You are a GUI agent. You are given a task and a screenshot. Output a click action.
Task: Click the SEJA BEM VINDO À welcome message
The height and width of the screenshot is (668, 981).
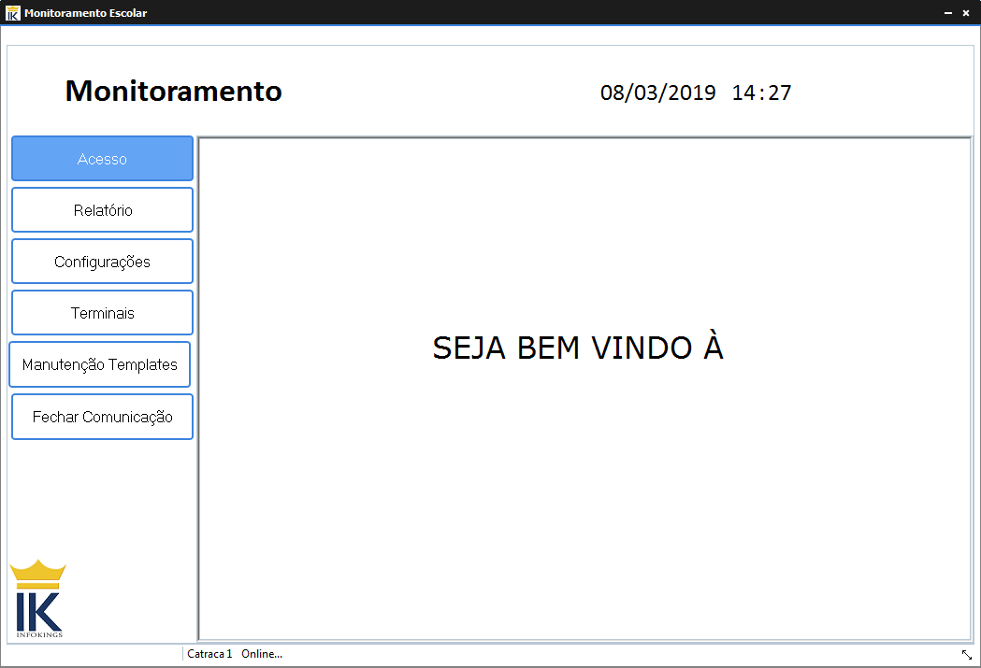point(577,347)
